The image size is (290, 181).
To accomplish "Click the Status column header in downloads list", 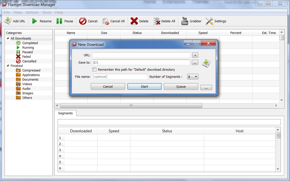I will point(137,33).
